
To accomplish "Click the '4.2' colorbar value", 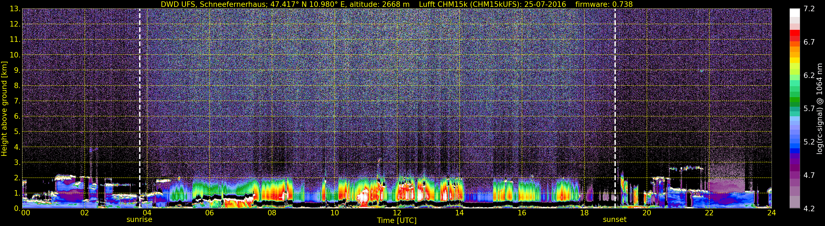I will tap(809, 209).
